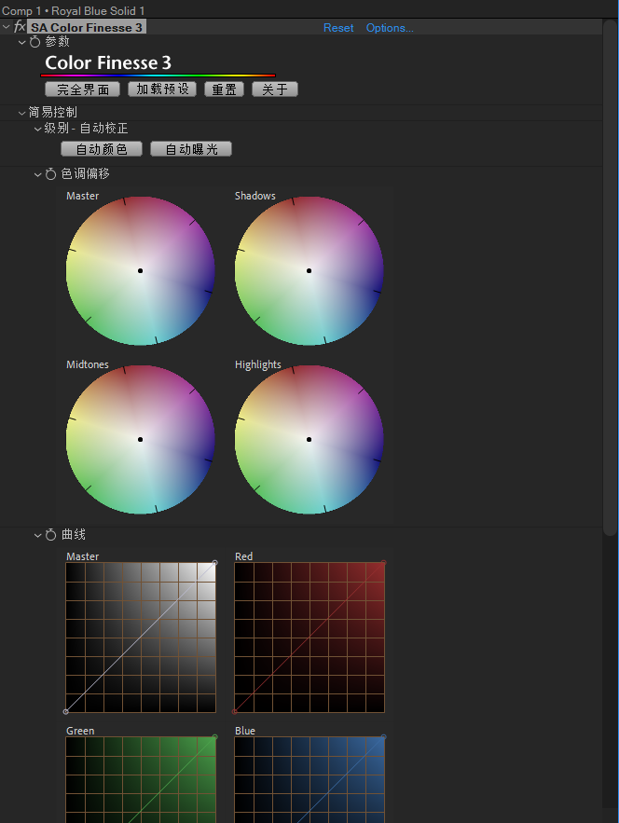Click the top-right point of the Master curve
This screenshot has width=619, height=823.
point(215,563)
